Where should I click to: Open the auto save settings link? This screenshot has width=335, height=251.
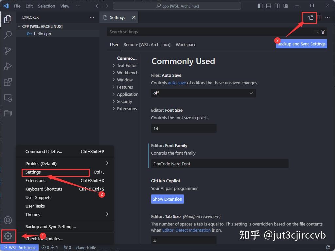[177, 83]
